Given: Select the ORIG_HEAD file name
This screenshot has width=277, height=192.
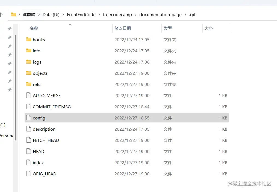Looking at the screenshot, I should pos(44,174).
